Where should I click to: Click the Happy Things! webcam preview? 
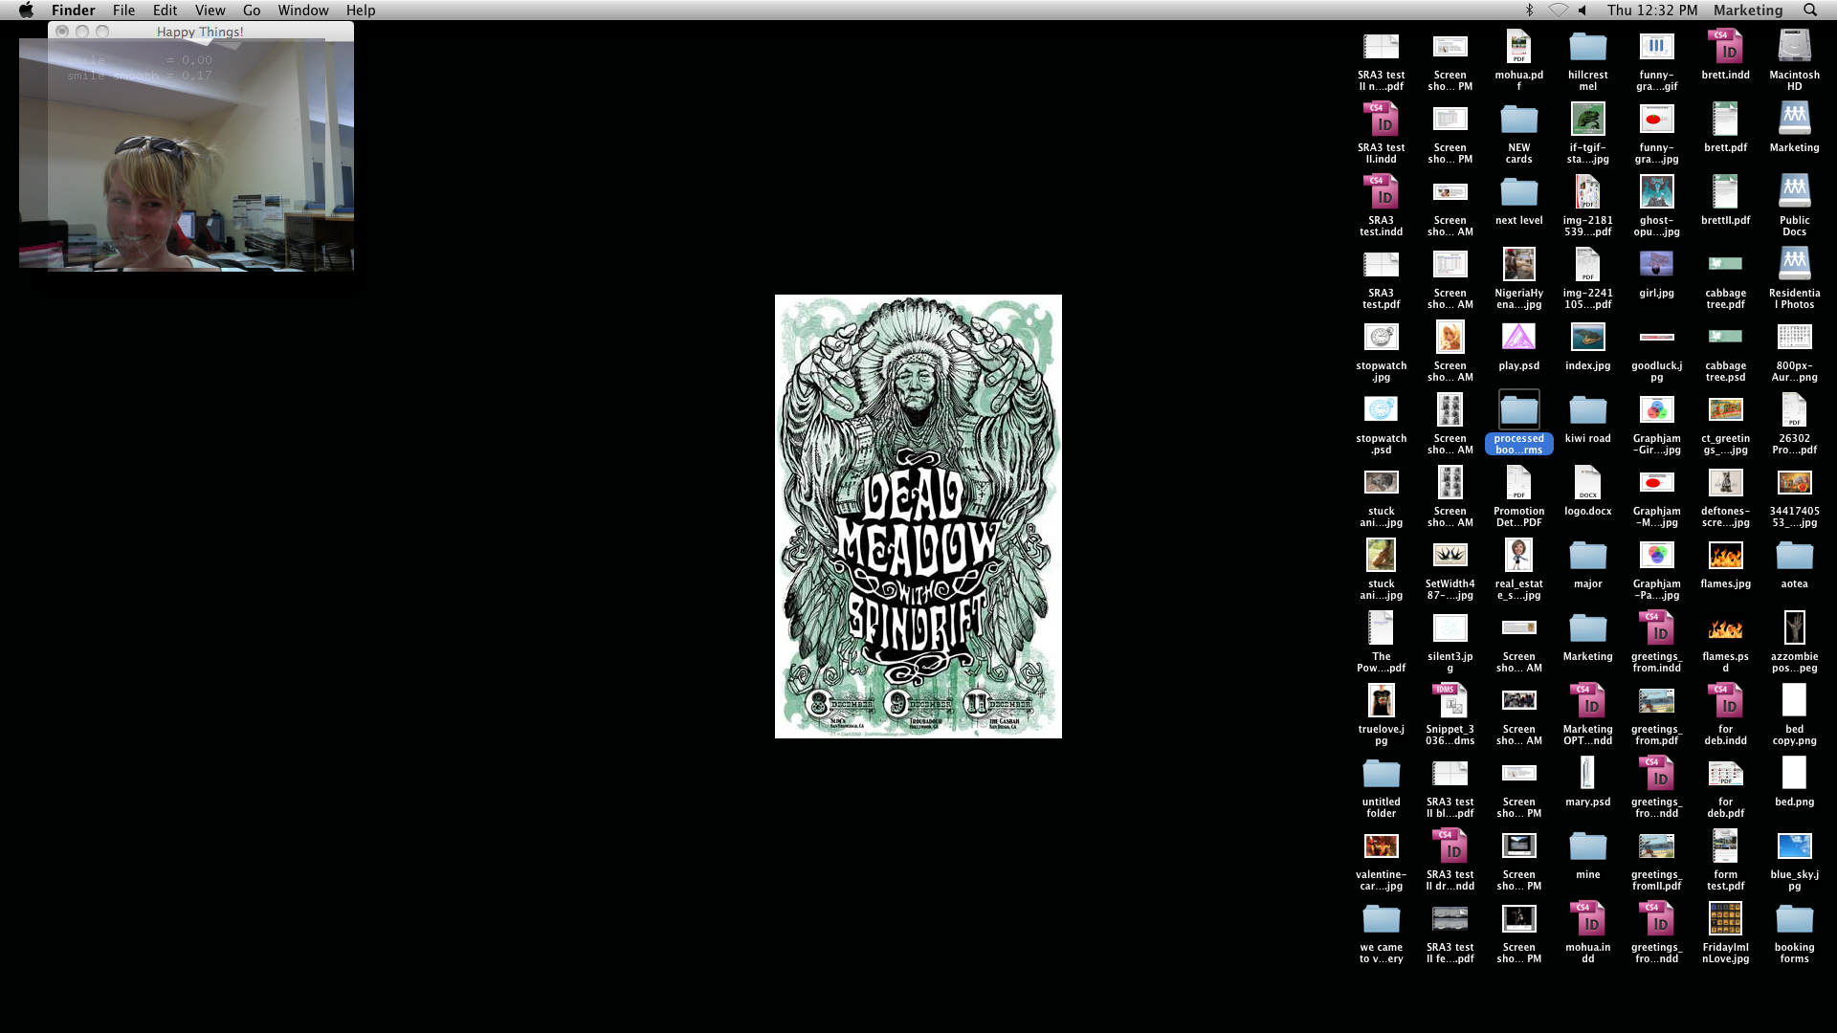pos(187,155)
